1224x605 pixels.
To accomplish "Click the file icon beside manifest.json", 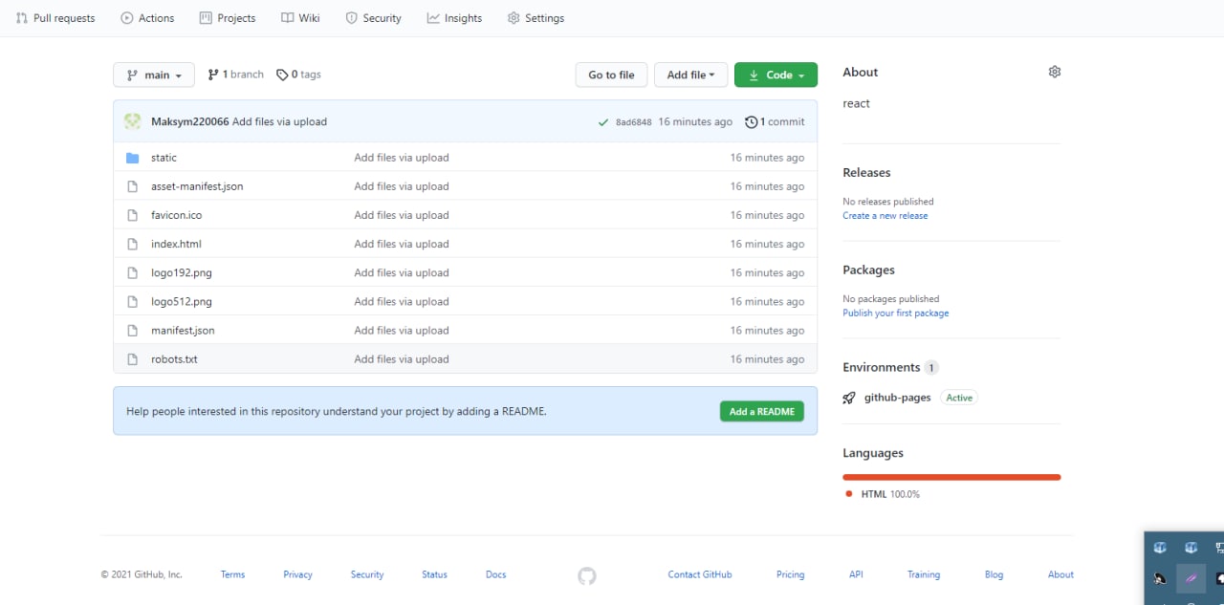I will pos(133,330).
